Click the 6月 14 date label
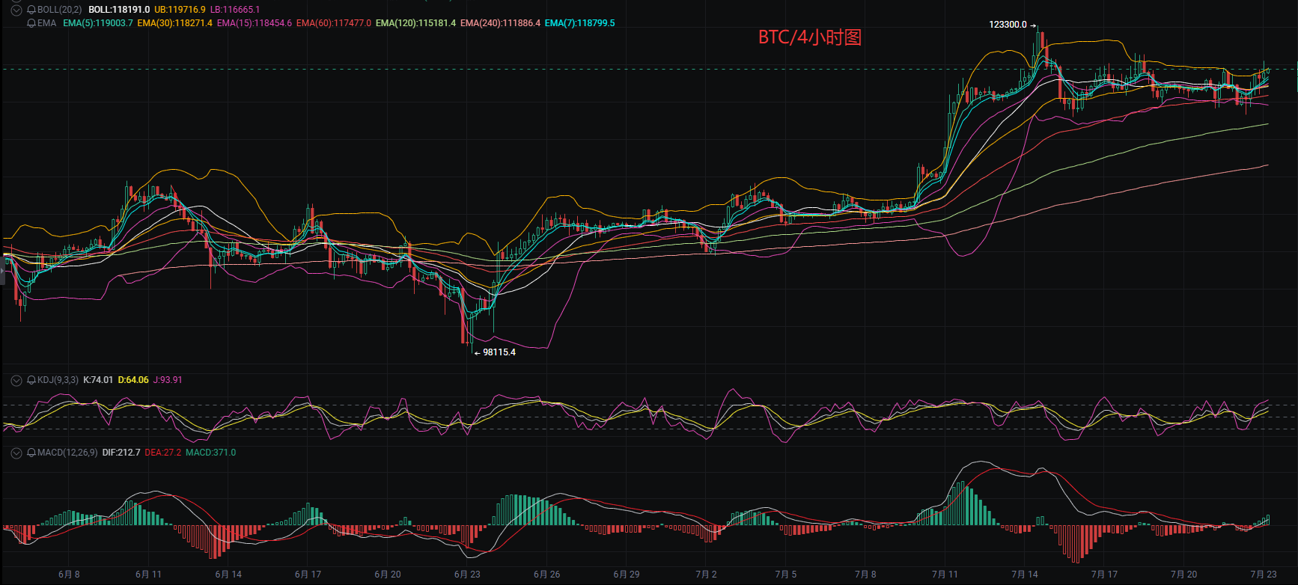The image size is (1298, 585). click(228, 575)
